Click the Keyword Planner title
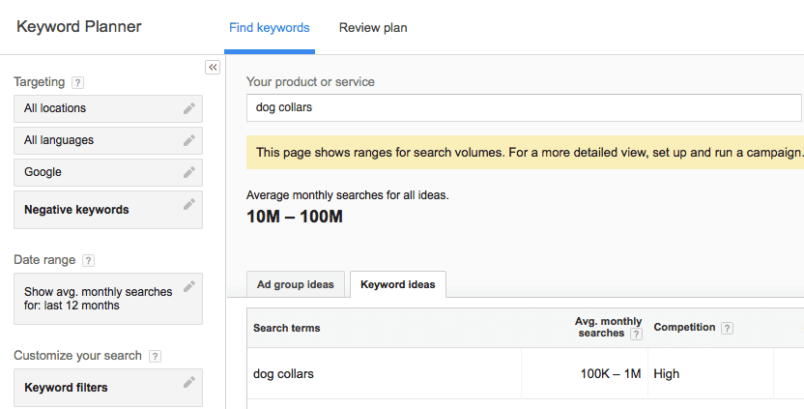Screen dimensions: 804x409 pyautogui.click(x=79, y=27)
